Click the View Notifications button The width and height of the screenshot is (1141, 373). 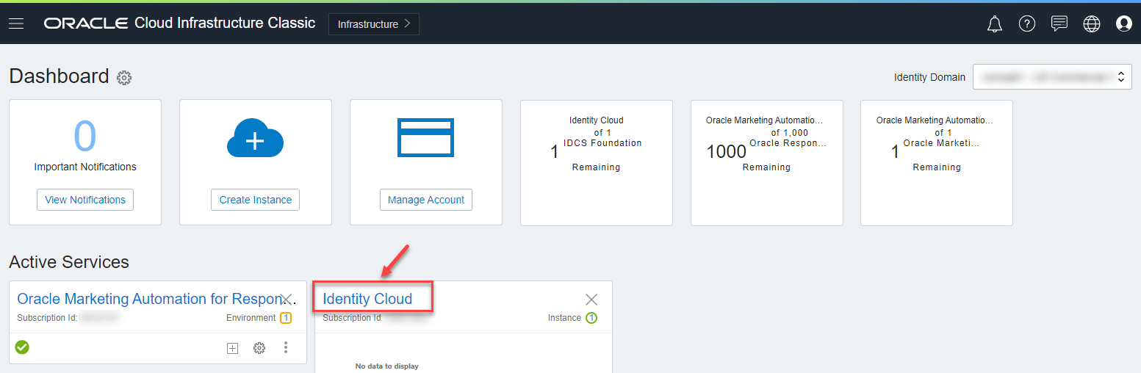point(85,200)
